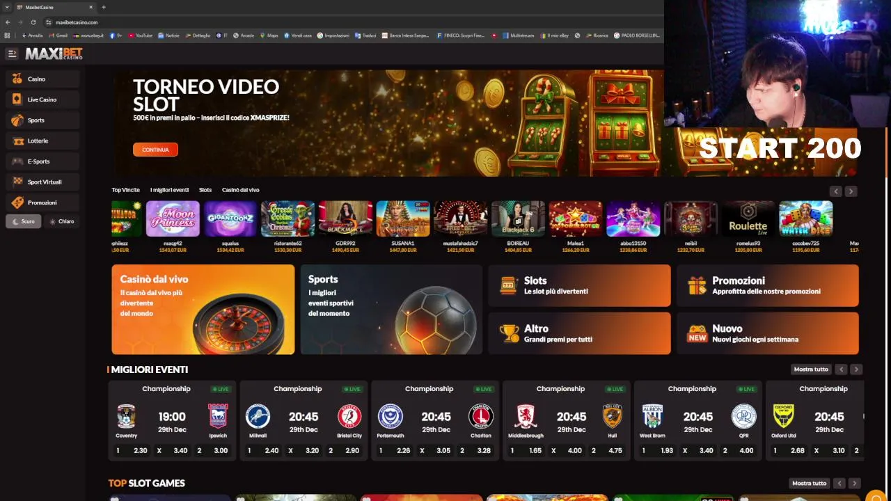Click the CONTINUA banner button

point(155,150)
